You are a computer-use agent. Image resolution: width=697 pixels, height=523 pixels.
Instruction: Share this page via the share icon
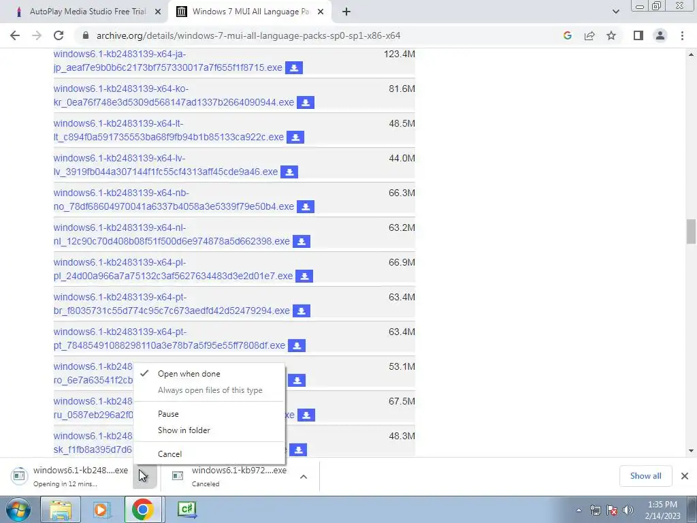589,35
